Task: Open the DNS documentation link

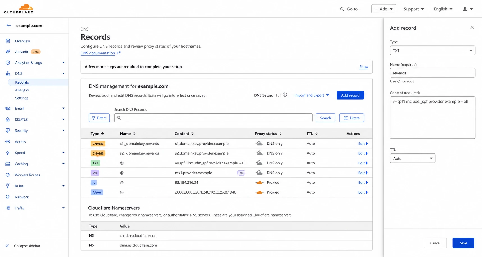Action: [98, 53]
